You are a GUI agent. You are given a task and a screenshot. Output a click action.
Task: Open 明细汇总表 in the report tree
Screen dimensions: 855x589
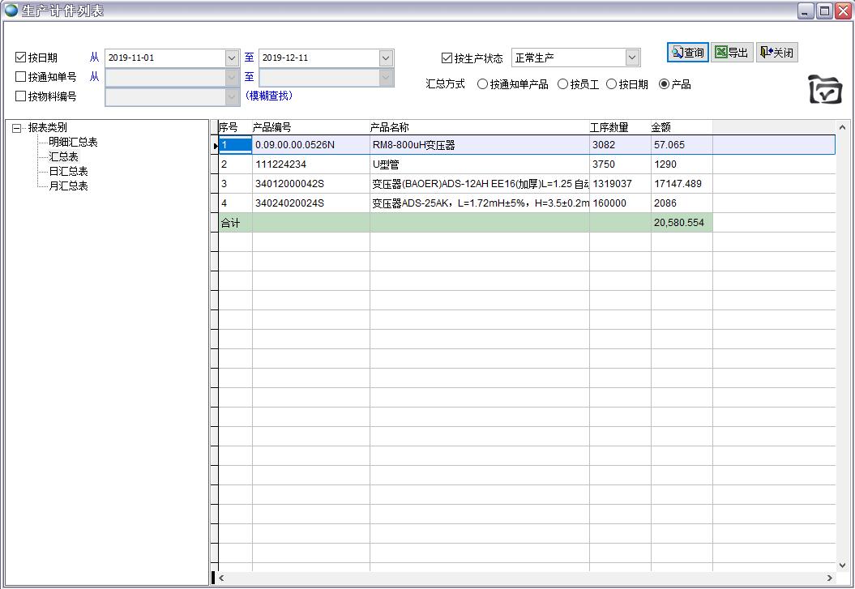coord(73,143)
